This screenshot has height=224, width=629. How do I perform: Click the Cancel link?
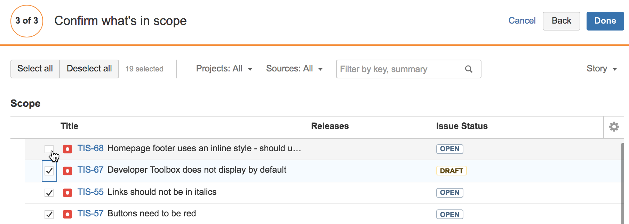click(522, 21)
